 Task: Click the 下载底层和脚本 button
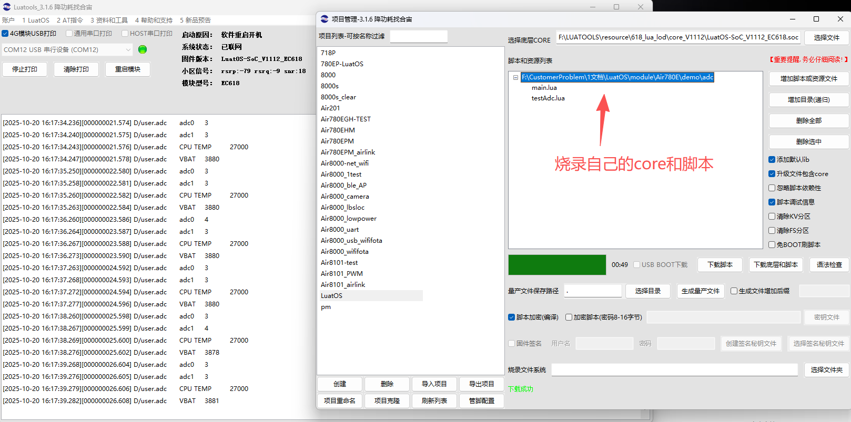tap(775, 265)
